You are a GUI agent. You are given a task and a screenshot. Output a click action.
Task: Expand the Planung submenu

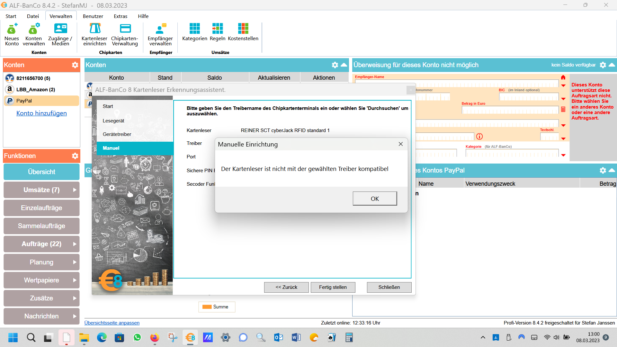[x=75, y=262]
